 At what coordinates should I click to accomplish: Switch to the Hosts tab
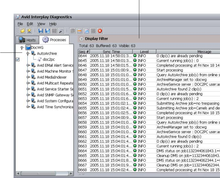[28, 40]
